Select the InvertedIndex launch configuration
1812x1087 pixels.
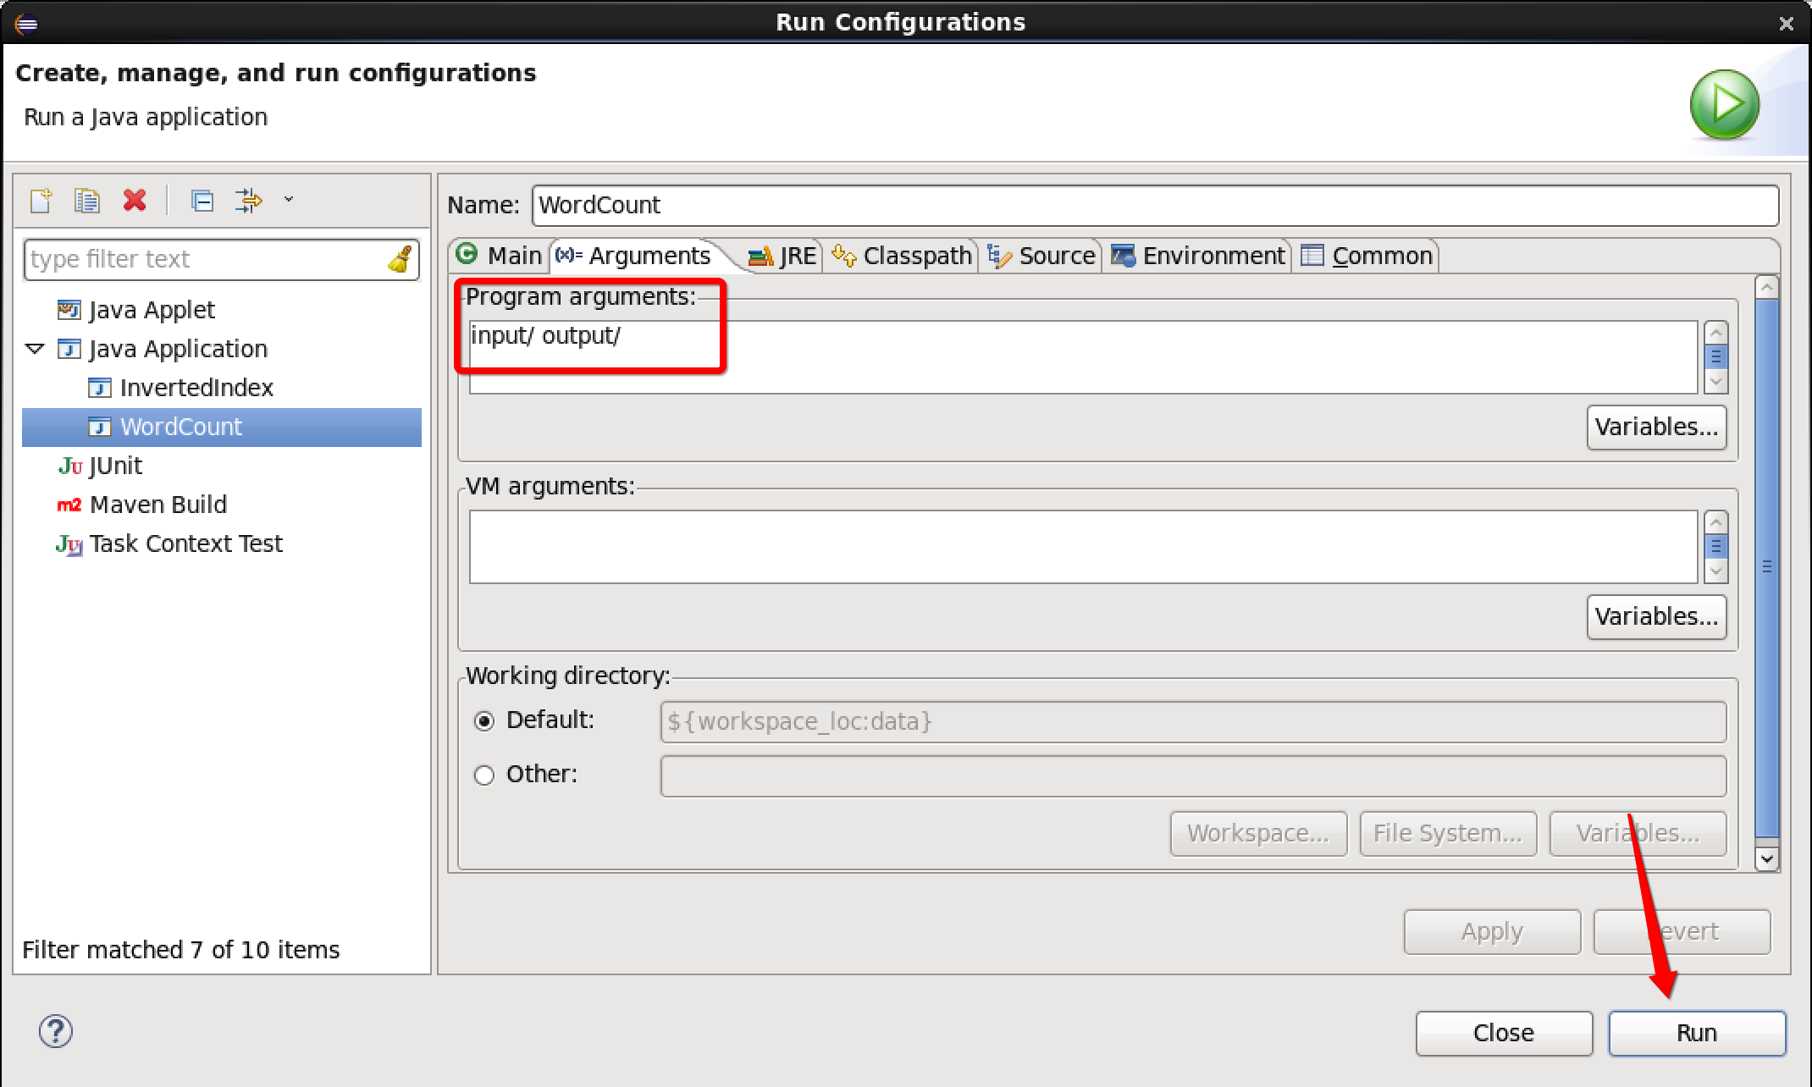point(196,388)
